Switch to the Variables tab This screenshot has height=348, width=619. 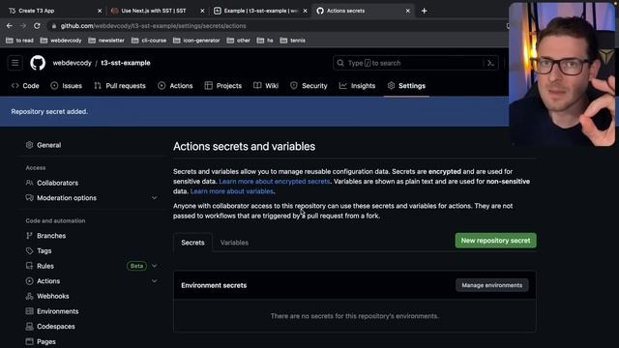click(234, 243)
